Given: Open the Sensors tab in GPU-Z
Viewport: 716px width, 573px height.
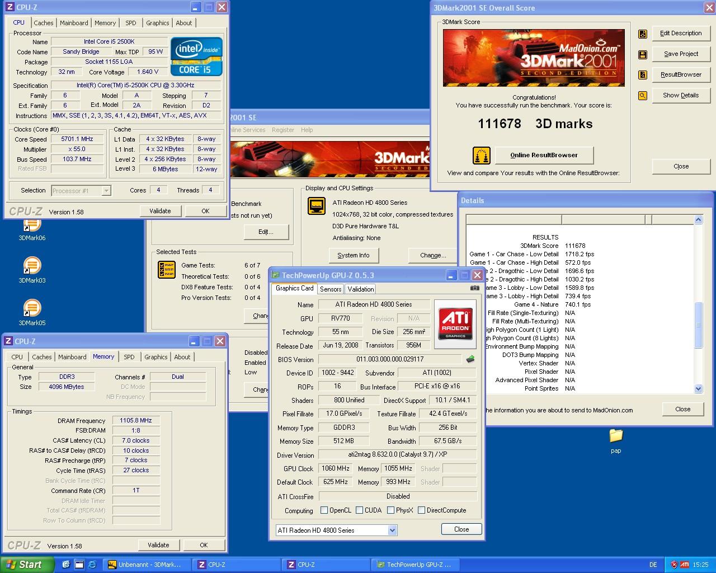Looking at the screenshot, I should click(331, 289).
